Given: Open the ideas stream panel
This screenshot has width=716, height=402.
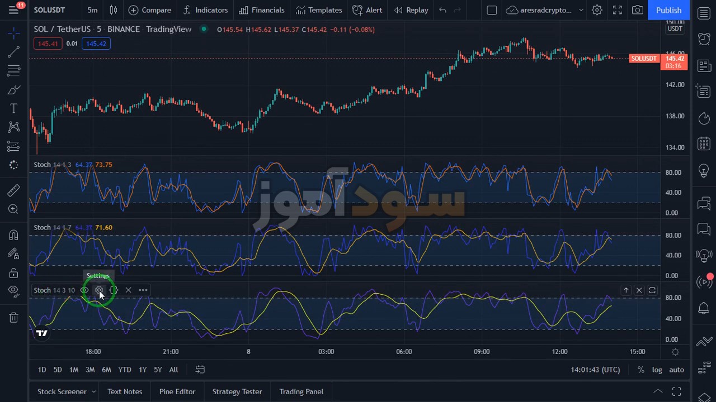Looking at the screenshot, I should click(704, 256).
